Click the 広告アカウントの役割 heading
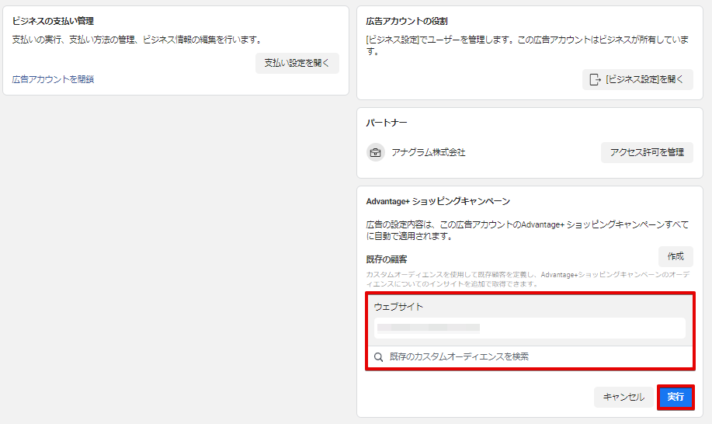 (x=406, y=21)
